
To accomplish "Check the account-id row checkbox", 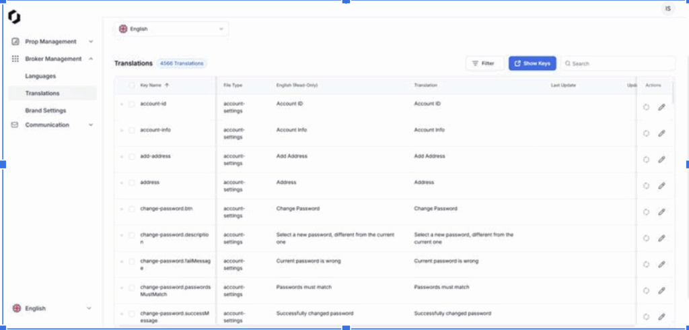I will click(x=132, y=104).
